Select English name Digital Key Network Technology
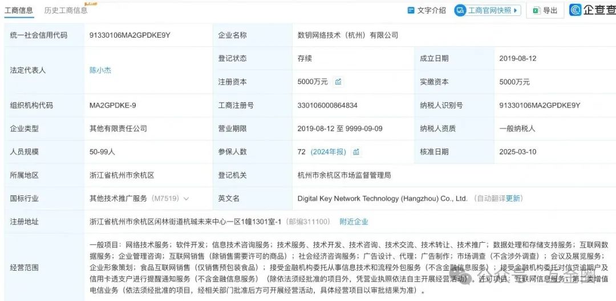616x301 pixels. pos(382,199)
